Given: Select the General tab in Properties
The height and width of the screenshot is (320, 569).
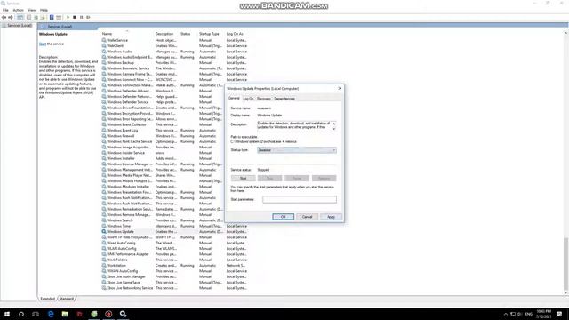Looking at the screenshot, I should 234,99.
